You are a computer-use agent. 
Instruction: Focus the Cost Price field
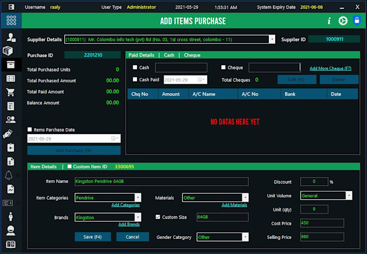tap(322, 223)
